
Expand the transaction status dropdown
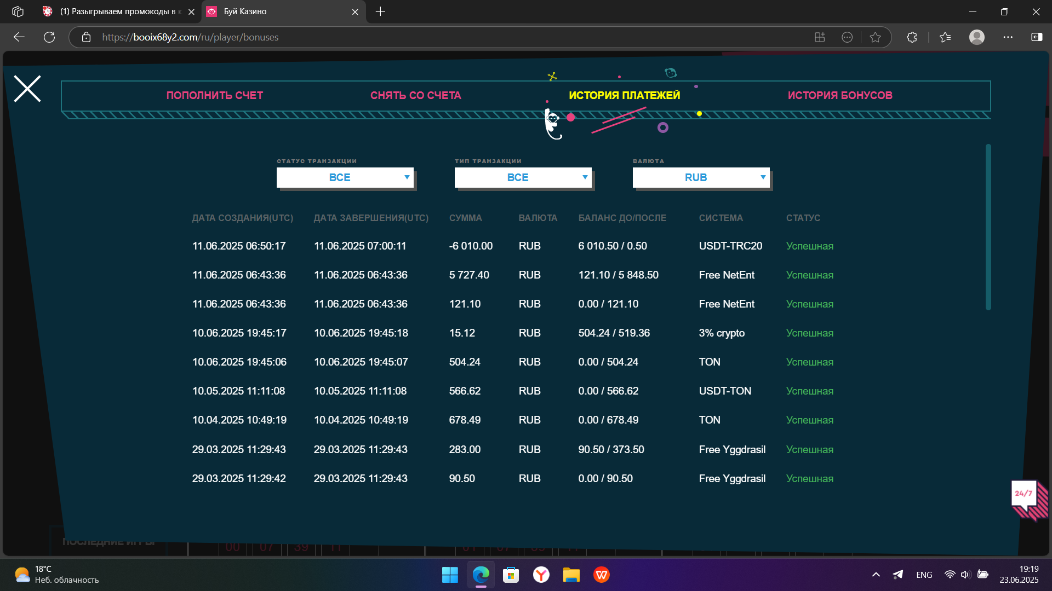[345, 177]
